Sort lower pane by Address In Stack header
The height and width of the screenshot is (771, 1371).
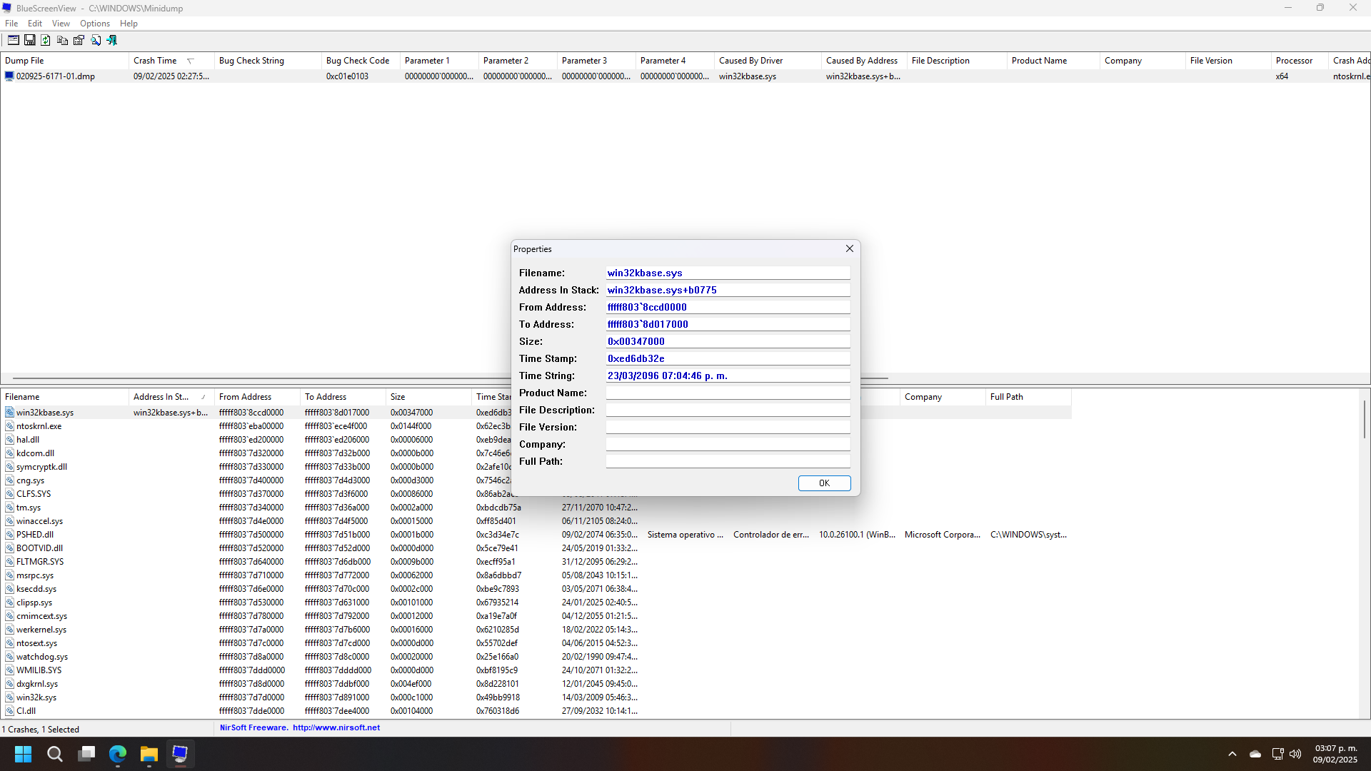pyautogui.click(x=171, y=397)
